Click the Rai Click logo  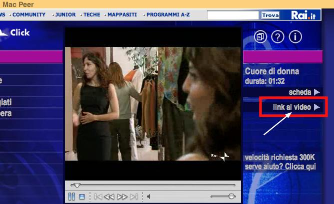(x=14, y=32)
